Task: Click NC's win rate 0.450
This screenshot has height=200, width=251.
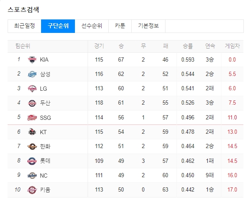Action: pyautogui.click(x=188, y=175)
